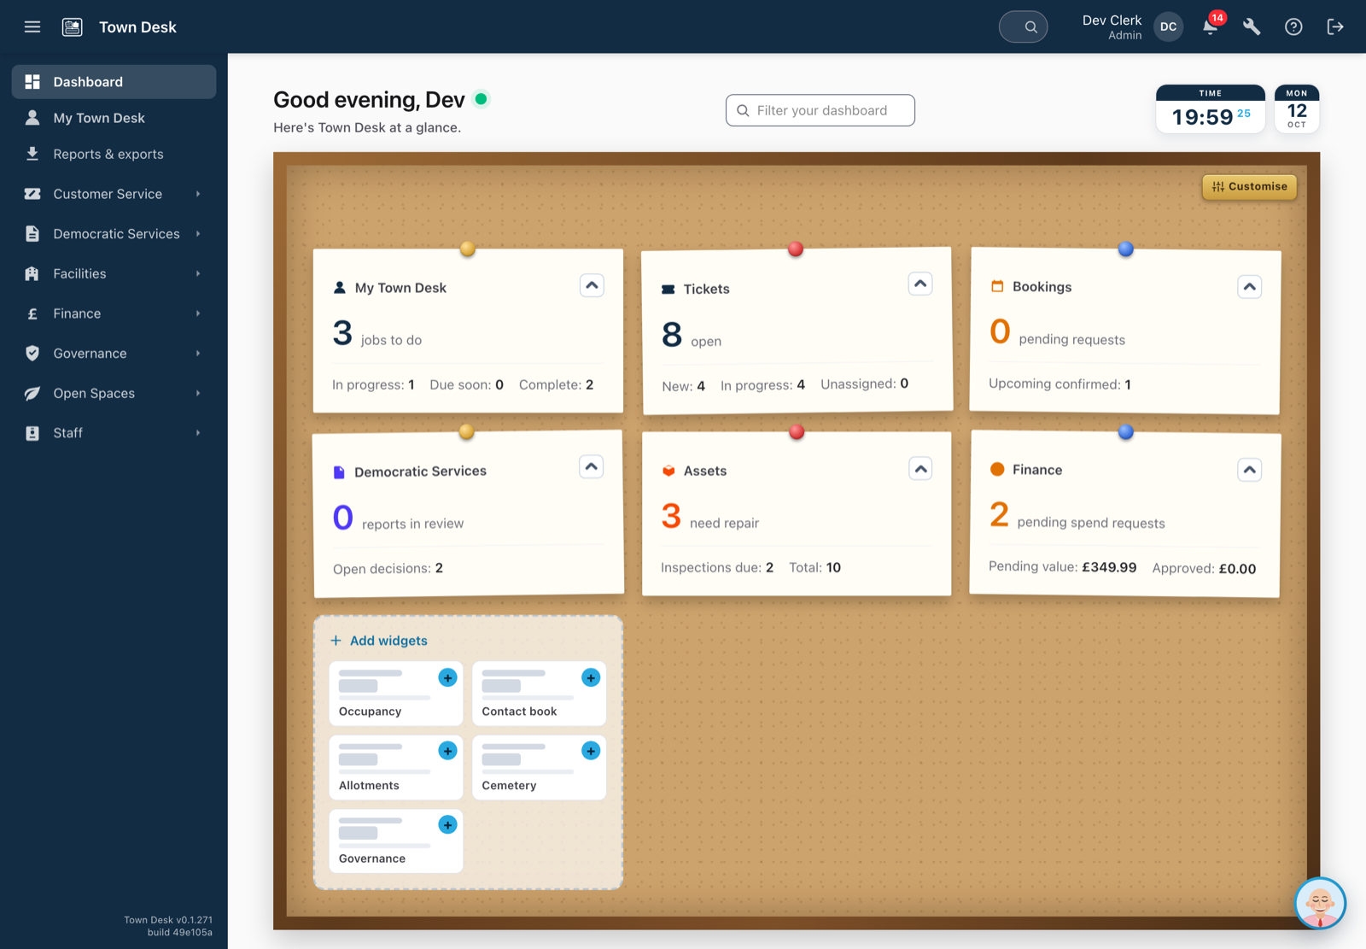This screenshot has height=949, width=1366.
Task: Open Customer Service in the sidebar
Action: click(114, 194)
